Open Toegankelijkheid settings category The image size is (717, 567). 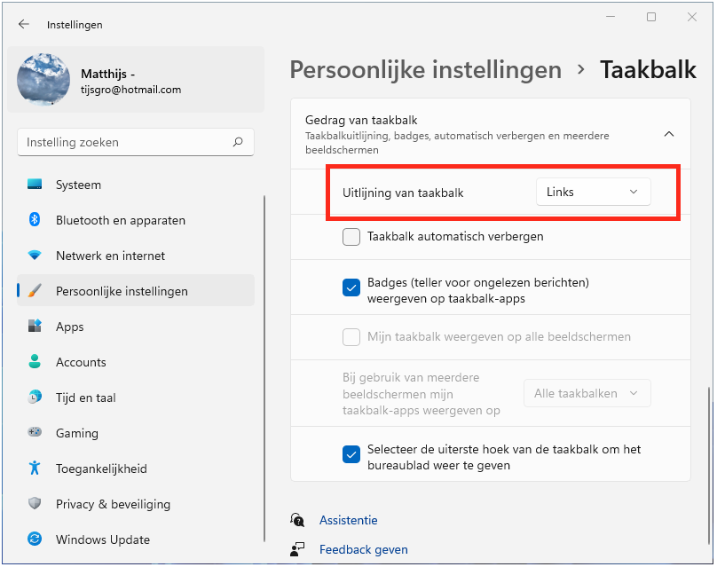click(101, 469)
